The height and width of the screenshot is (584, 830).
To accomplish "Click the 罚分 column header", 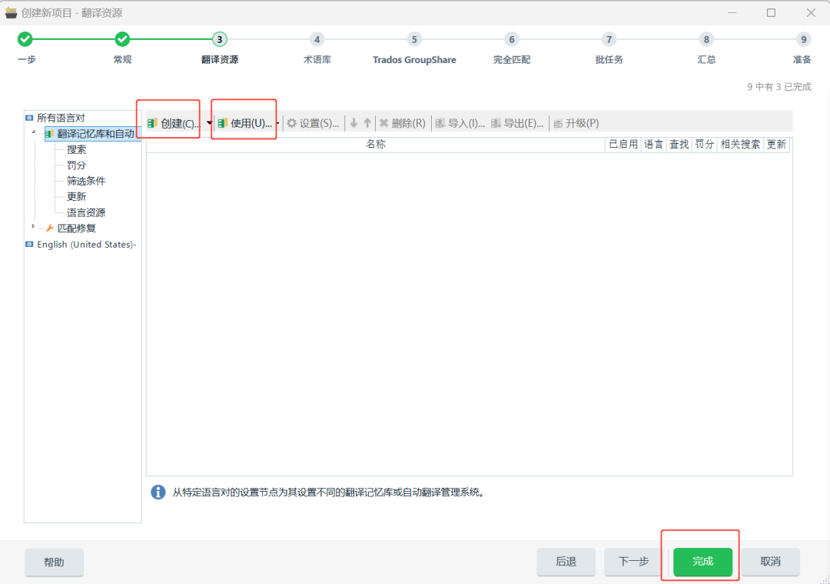I will (704, 145).
